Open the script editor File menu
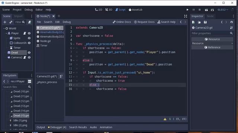 tap(39, 22)
